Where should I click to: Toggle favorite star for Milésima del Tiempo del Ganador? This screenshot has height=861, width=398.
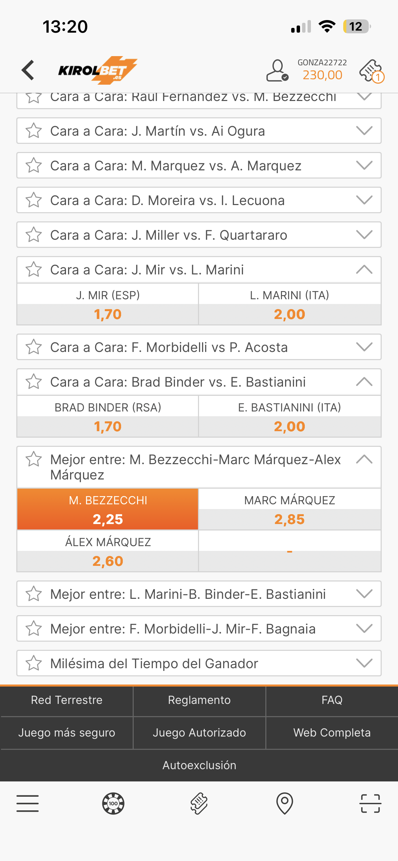point(34,663)
